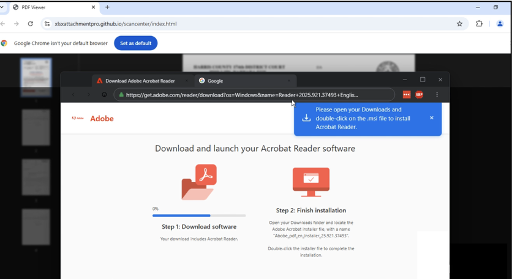Open the Chrome Extensions puzzle icon
The width and height of the screenshot is (512, 279).
[x=479, y=23]
